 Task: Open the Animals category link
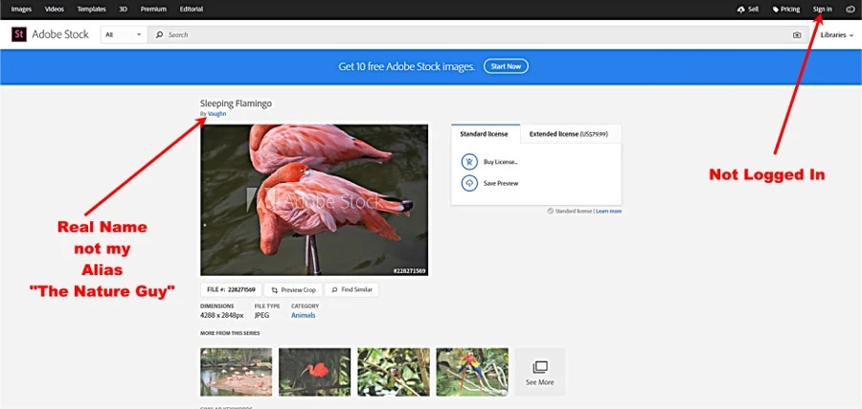[304, 315]
